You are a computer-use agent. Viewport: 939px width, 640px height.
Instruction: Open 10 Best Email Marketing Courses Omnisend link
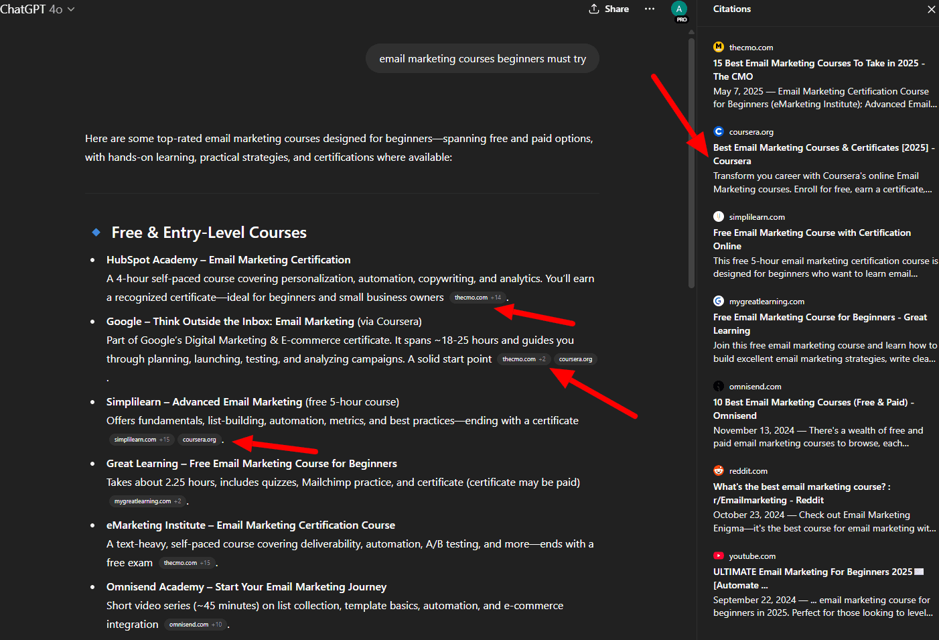click(x=813, y=409)
